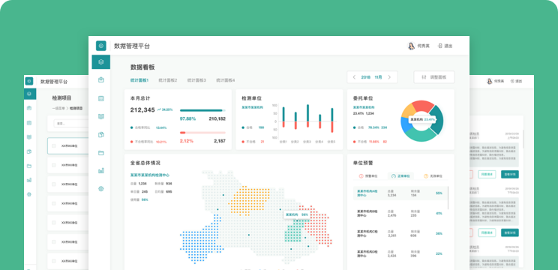The image size is (558, 270).
Task: Tick the second XX市XX单位 row checkbox
Action: coord(54,165)
